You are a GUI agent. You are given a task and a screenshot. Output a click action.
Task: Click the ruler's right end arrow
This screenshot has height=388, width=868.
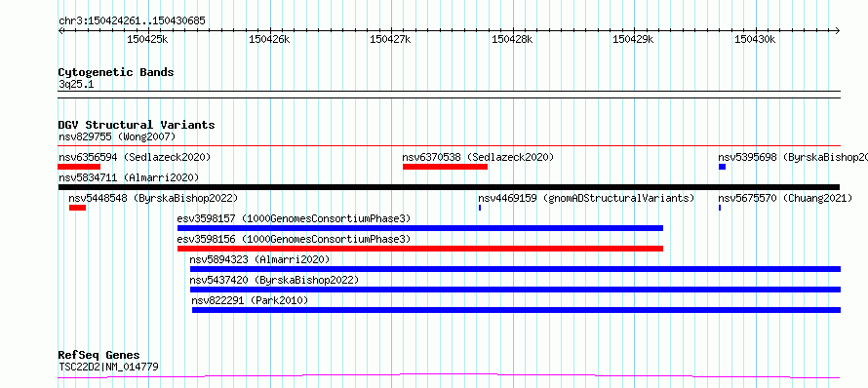tap(837, 30)
